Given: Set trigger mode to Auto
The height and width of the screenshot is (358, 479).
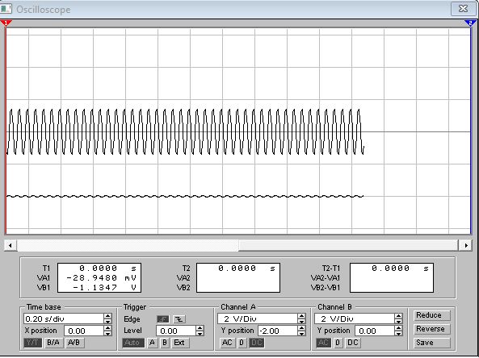Looking at the screenshot, I should [133, 343].
